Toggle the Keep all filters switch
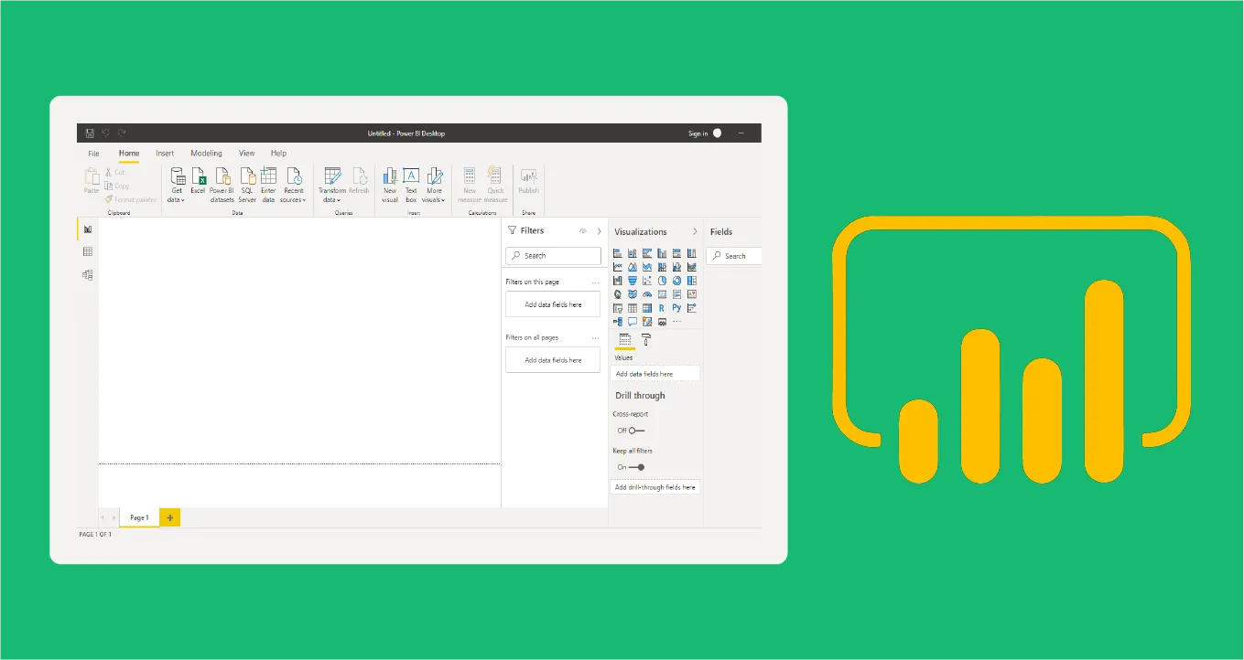Screen dimensions: 1244x660 pos(637,467)
